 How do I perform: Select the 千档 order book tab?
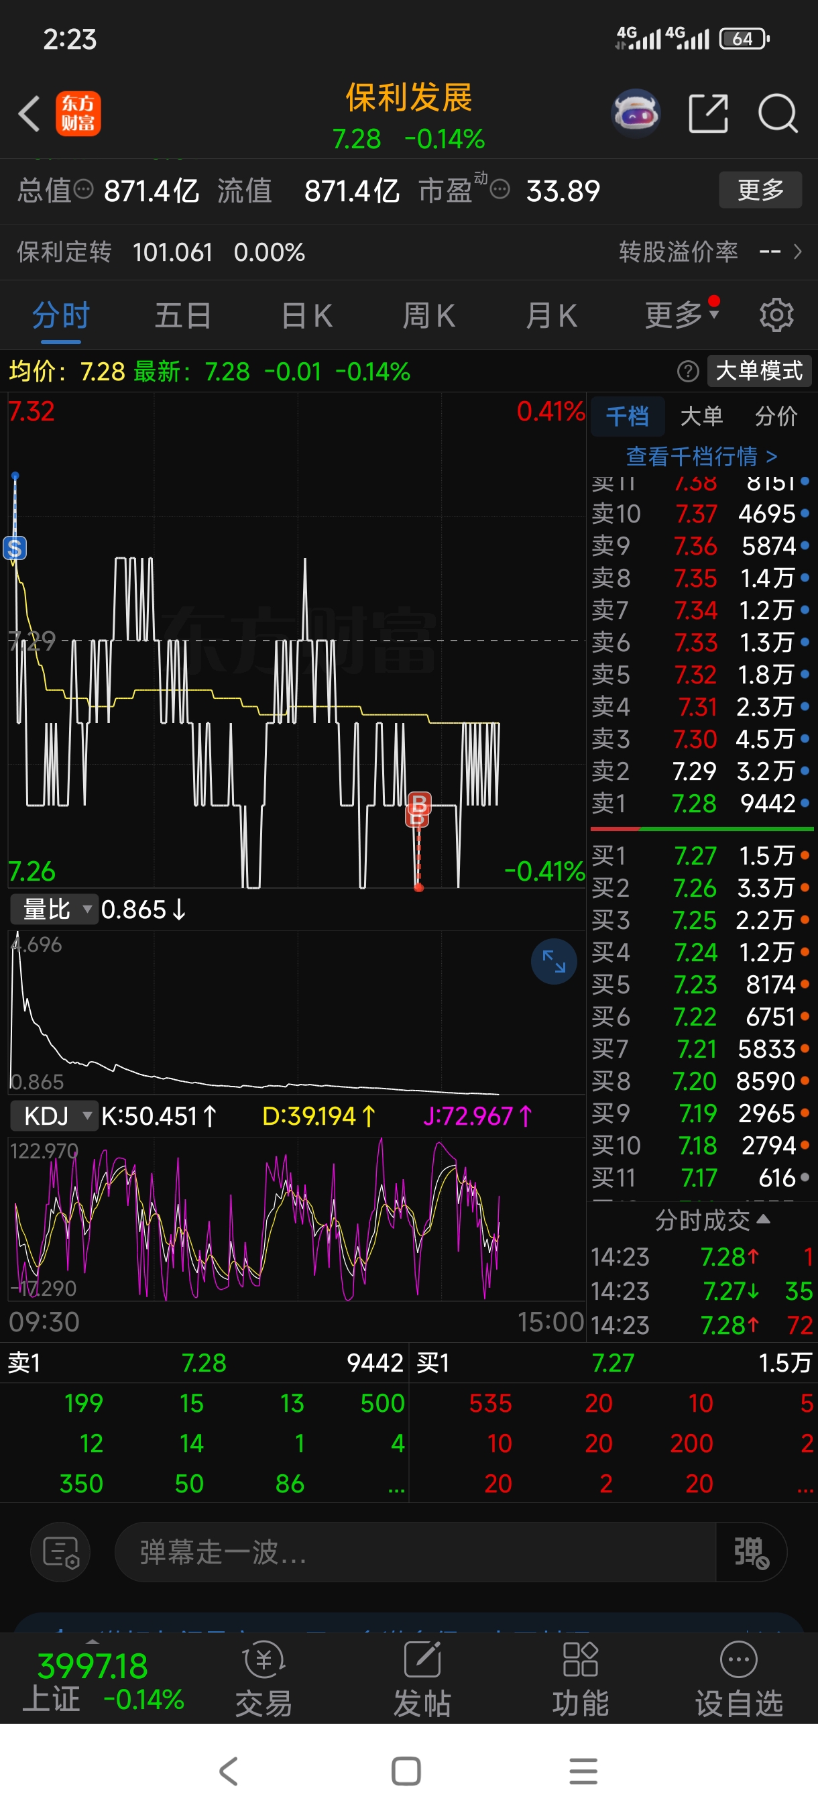[627, 416]
